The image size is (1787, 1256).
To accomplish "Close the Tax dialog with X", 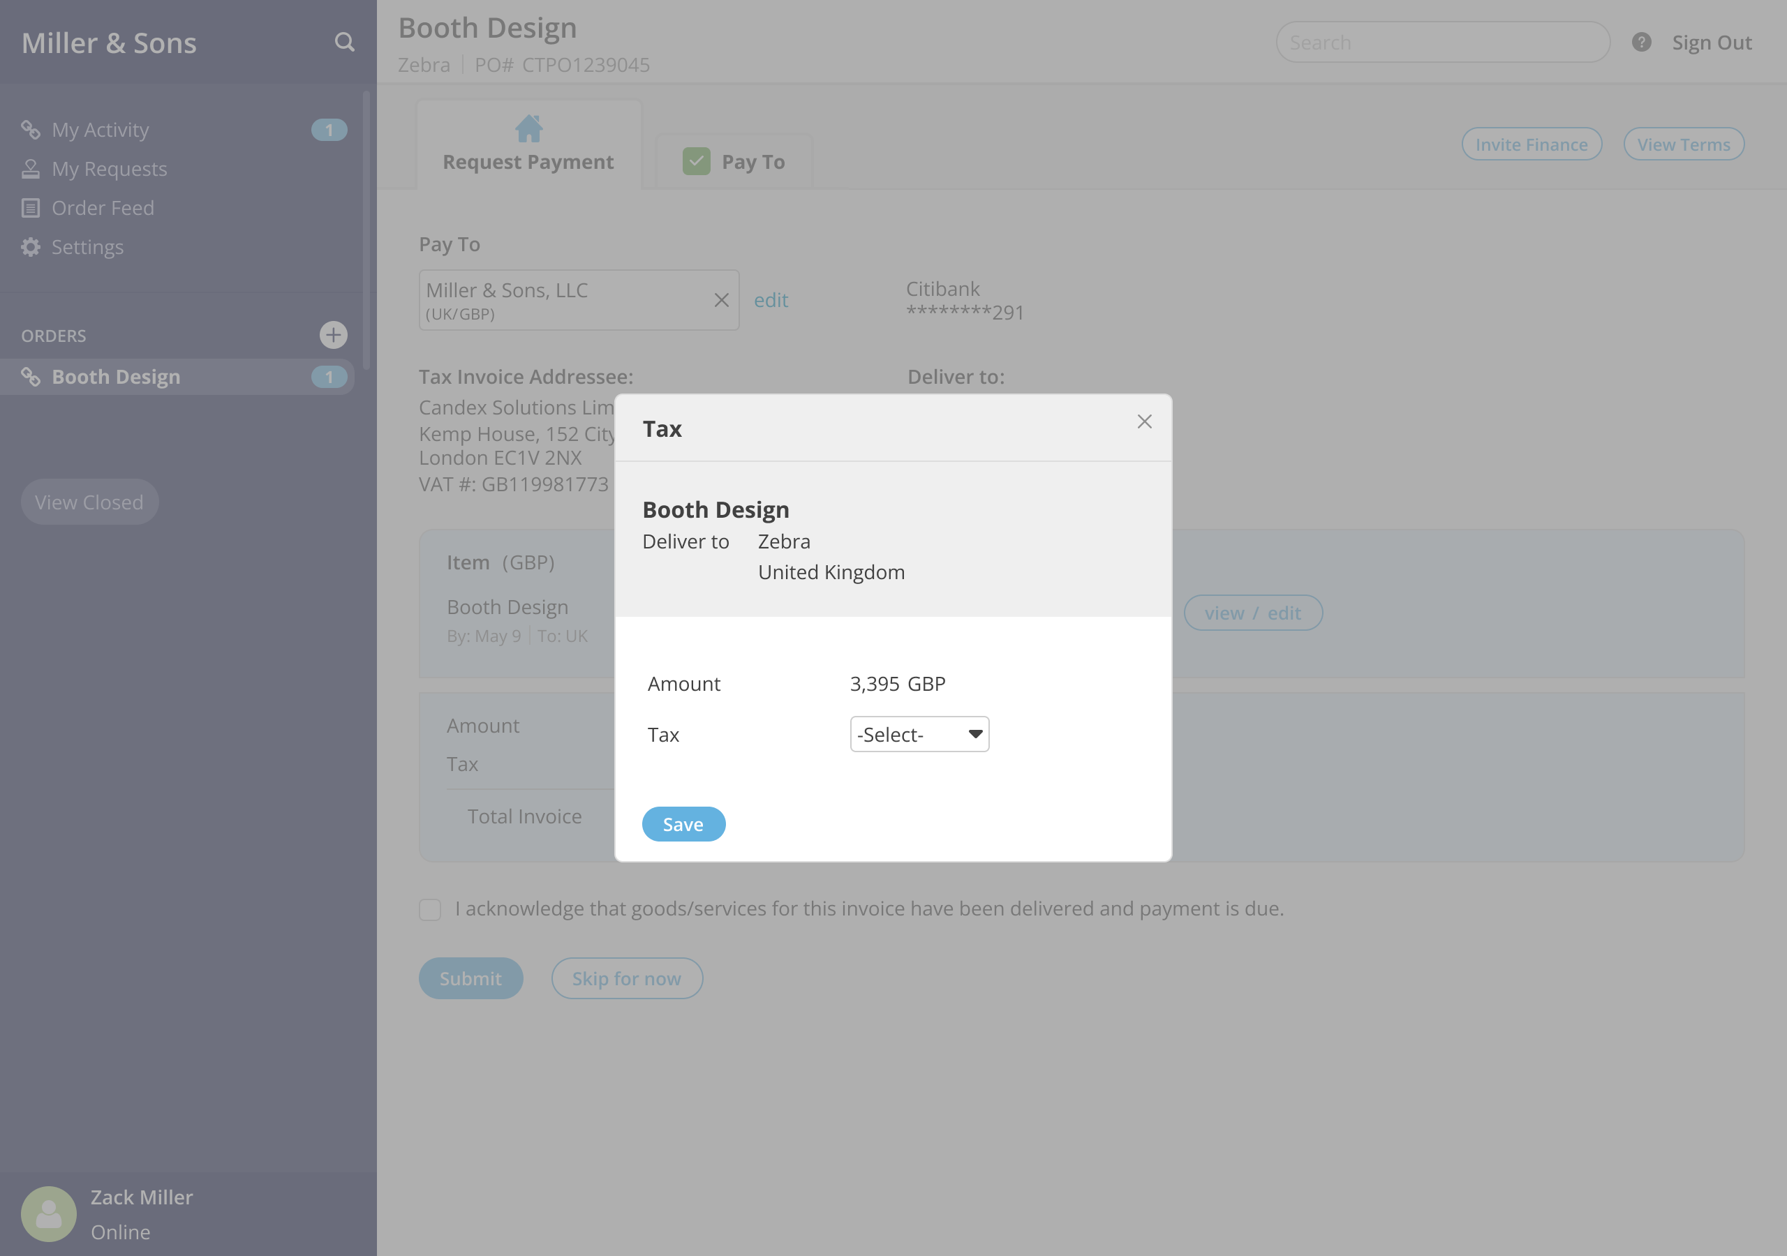I will point(1143,421).
